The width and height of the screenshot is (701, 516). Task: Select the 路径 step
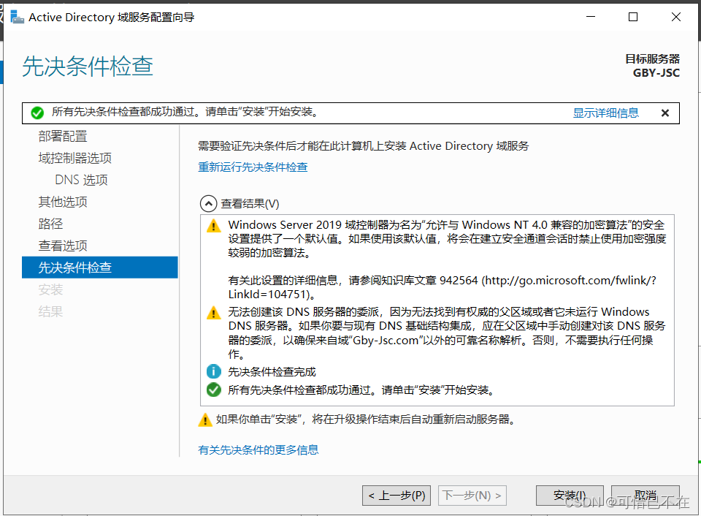click(50, 224)
